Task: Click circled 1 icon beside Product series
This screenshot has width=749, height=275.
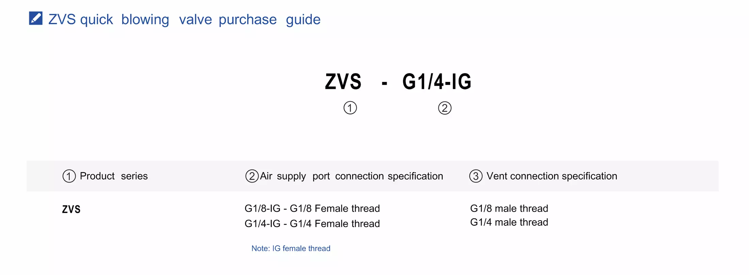Action: click(x=69, y=176)
